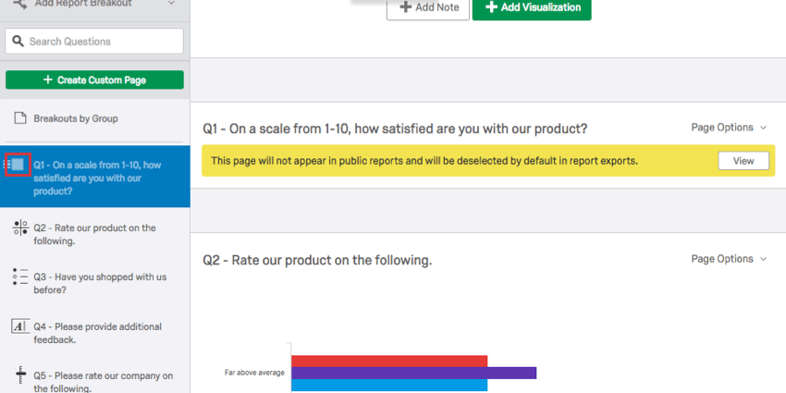This screenshot has height=393, width=786.
Task: Click the Q5 slider question icon
Action: coord(20,375)
